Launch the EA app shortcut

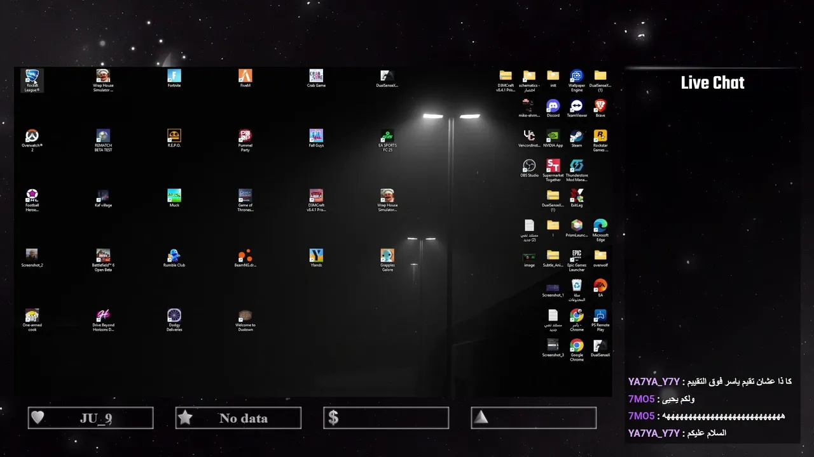(600, 289)
